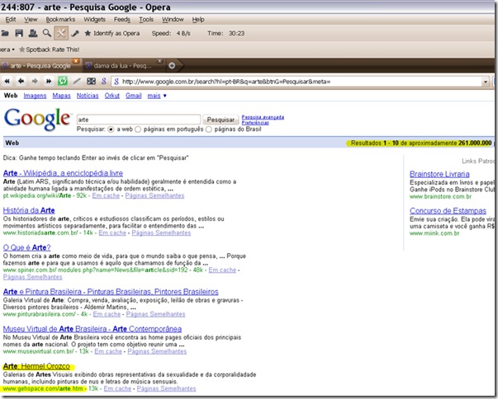Open the Window menu
This screenshot has width=498, height=399.
point(173,19)
